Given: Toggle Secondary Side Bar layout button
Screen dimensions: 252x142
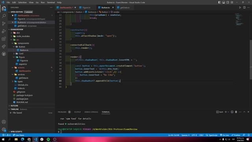Looking at the screenshot, I should [x=228, y=2].
